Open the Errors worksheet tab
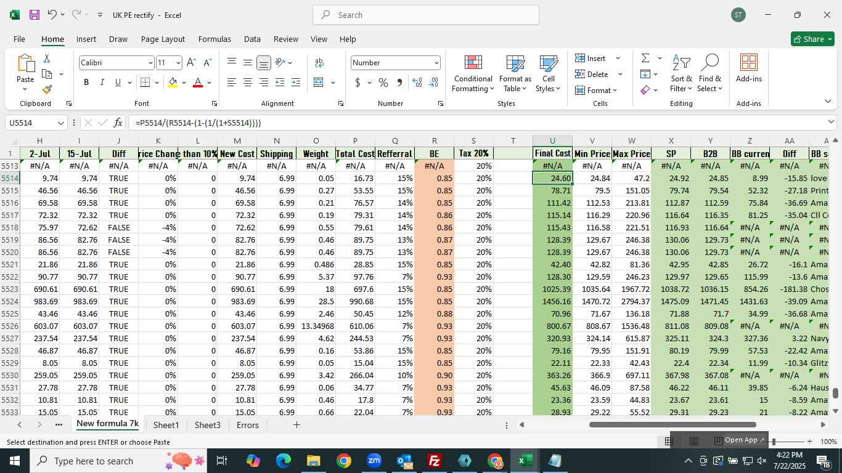Image resolution: width=842 pixels, height=473 pixels. point(248,425)
